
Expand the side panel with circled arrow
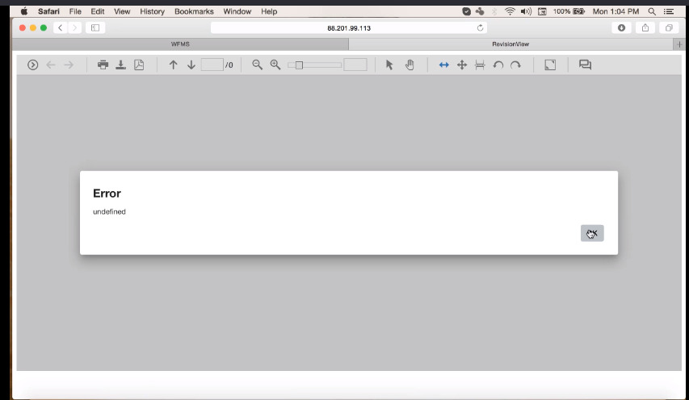[33, 65]
